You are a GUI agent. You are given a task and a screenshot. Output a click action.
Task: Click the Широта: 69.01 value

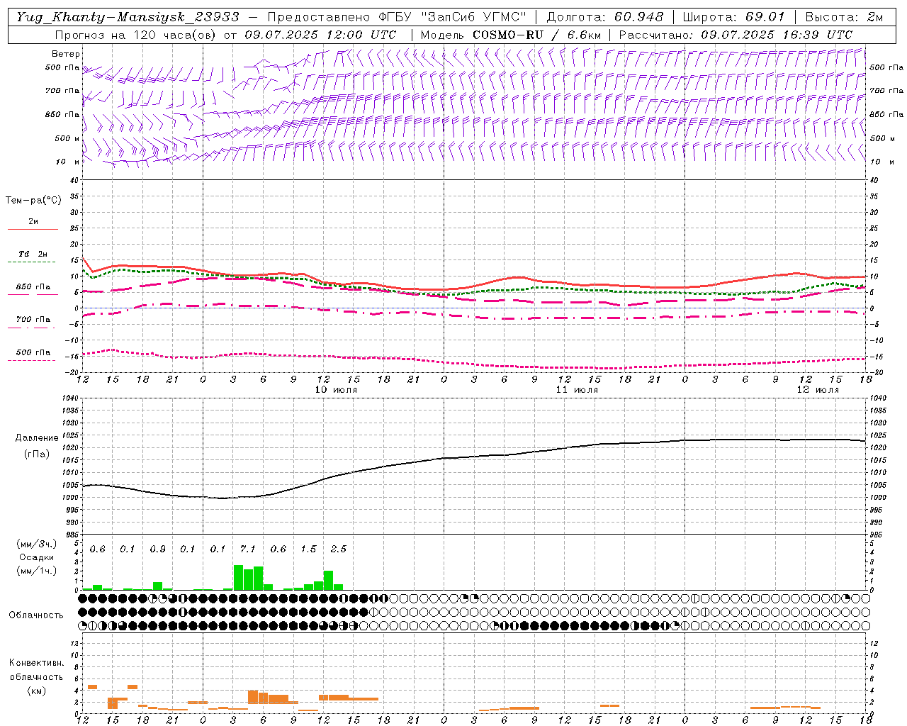click(x=733, y=17)
